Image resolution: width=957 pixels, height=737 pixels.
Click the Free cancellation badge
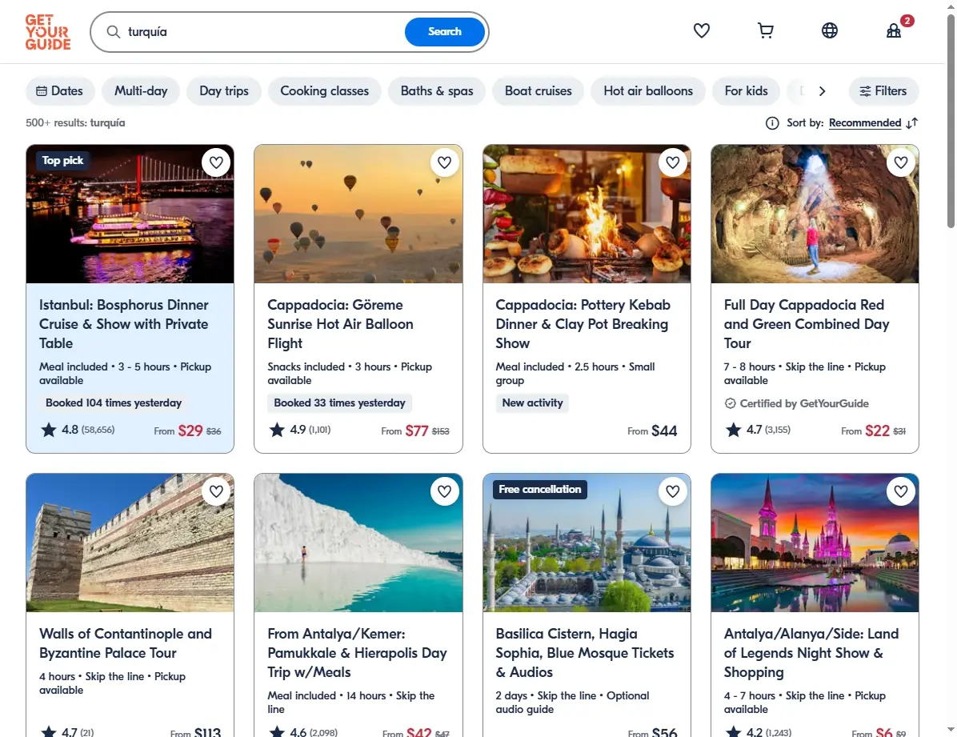pyautogui.click(x=539, y=490)
